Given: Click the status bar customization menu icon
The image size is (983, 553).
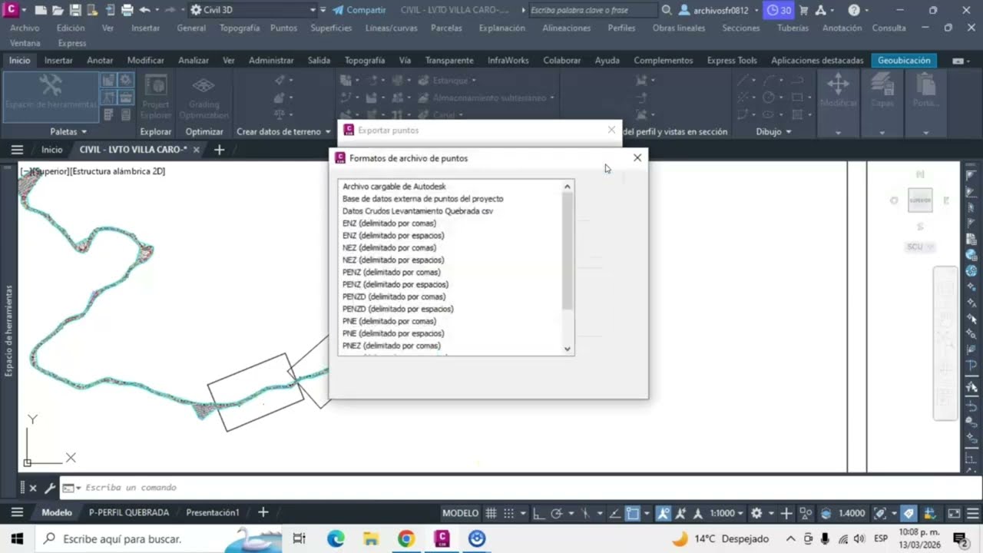Looking at the screenshot, I should click(x=971, y=513).
